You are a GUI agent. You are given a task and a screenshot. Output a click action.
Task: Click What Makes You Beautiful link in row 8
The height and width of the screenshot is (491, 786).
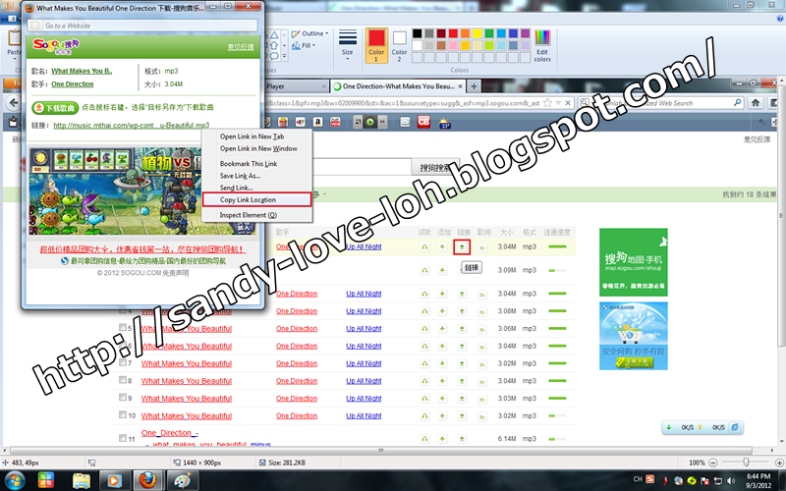[187, 381]
